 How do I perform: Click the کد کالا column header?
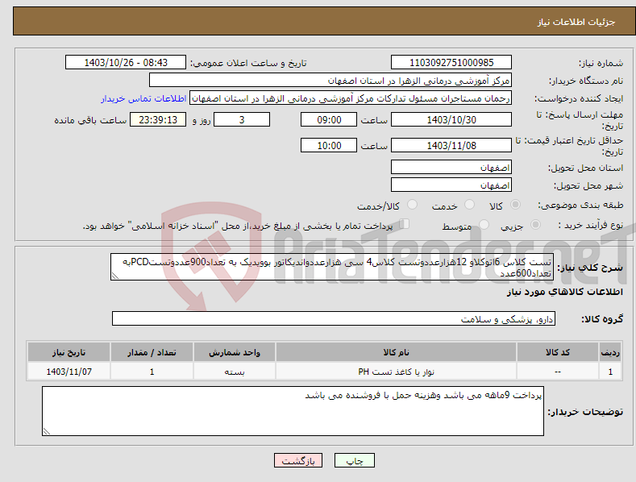[x=558, y=352]
